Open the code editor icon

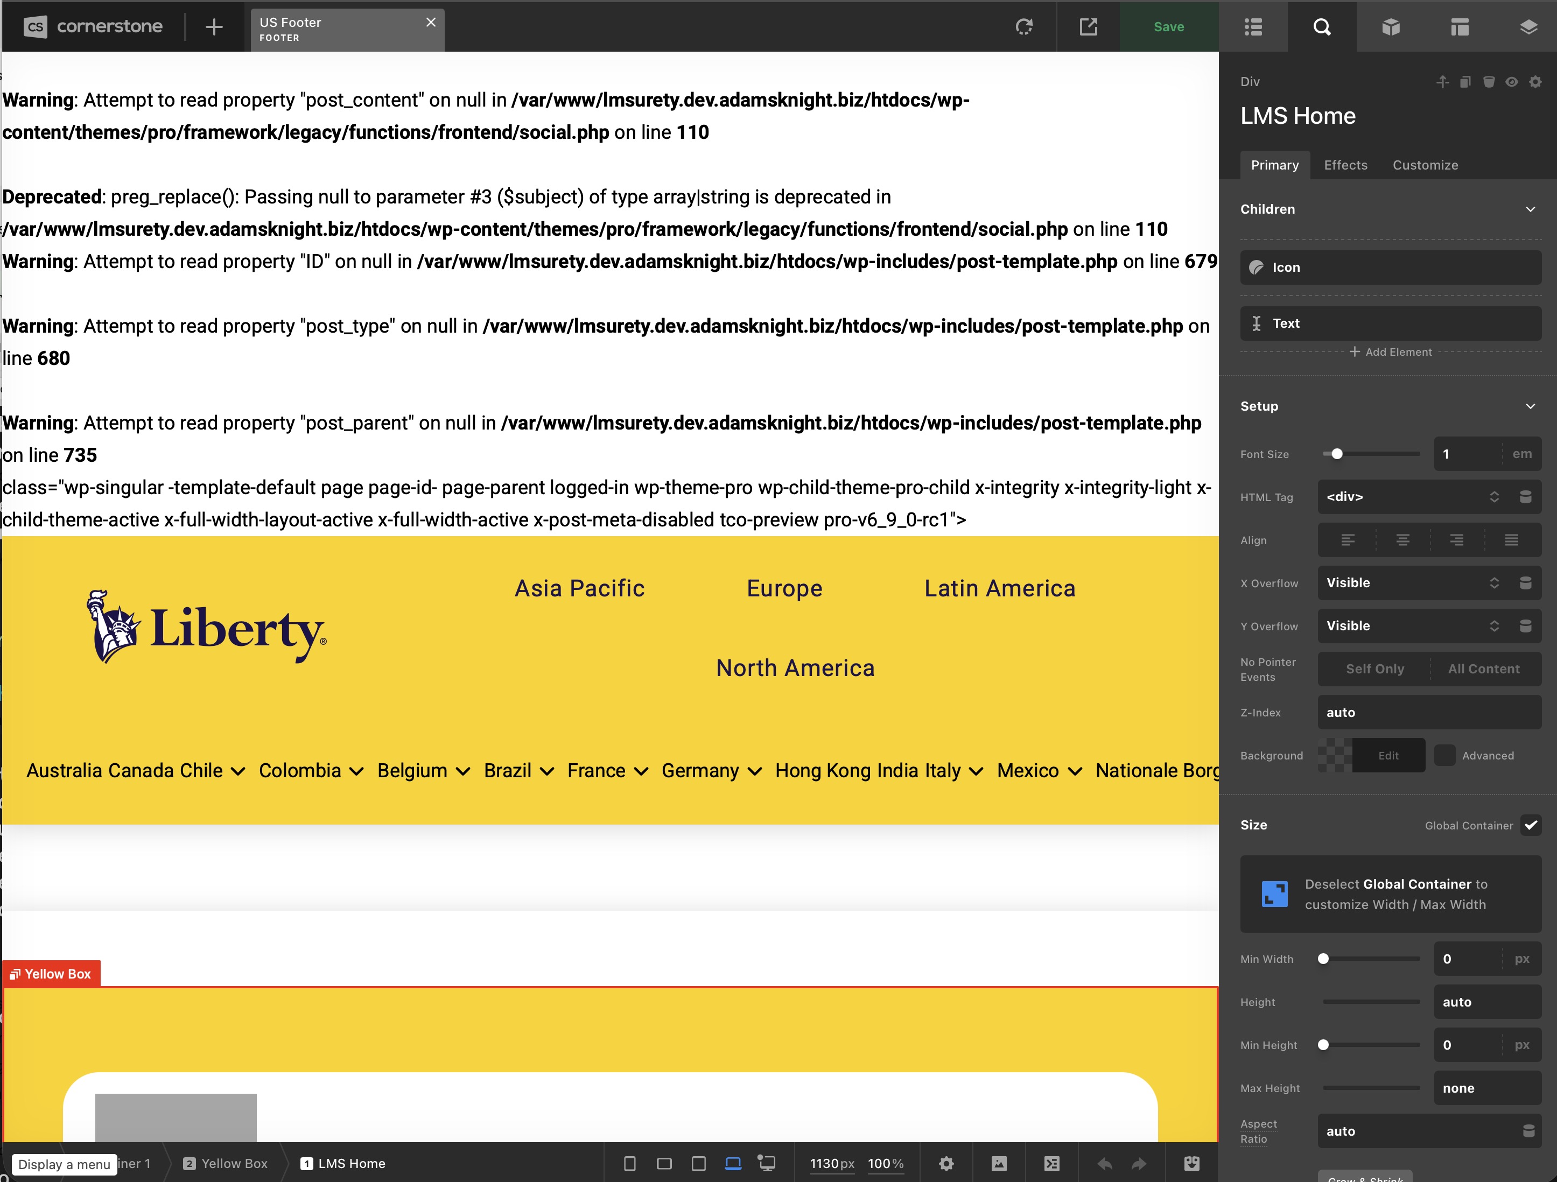pyautogui.click(x=1051, y=1164)
